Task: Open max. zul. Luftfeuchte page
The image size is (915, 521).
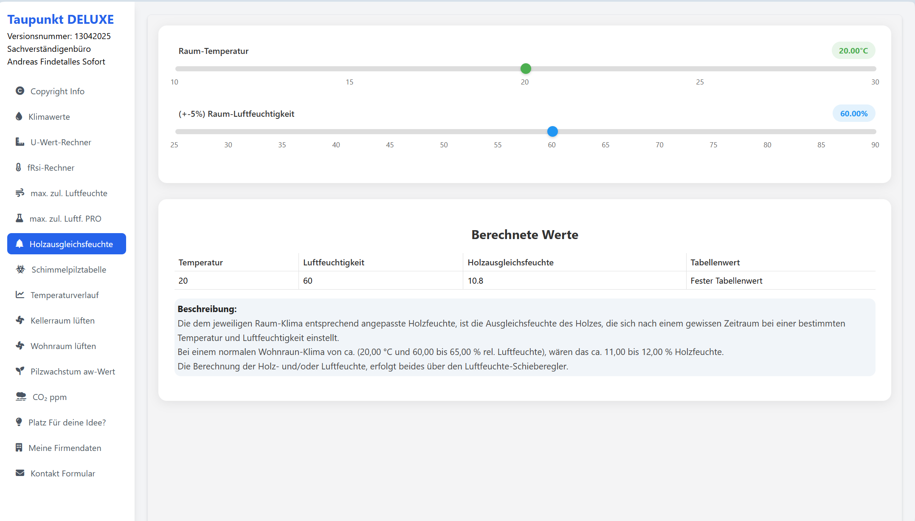Action: (x=67, y=193)
